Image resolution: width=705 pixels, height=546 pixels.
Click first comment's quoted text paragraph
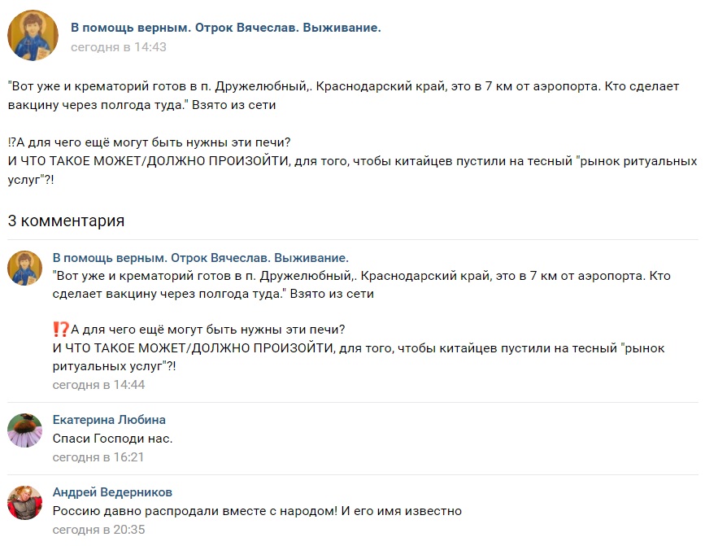click(362, 285)
